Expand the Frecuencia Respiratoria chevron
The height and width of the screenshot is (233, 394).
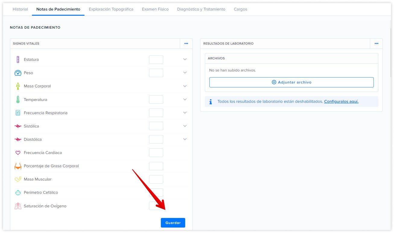click(185, 113)
